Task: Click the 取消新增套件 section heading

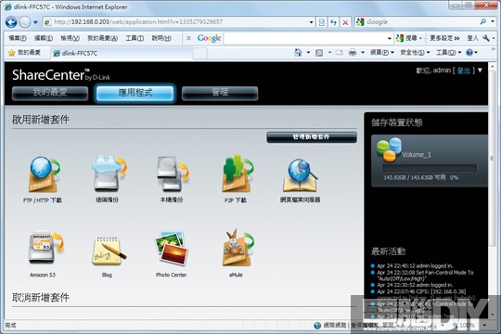Action: coord(41,298)
